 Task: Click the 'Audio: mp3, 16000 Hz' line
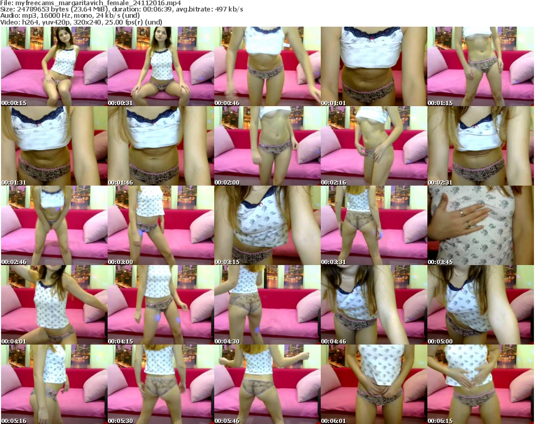[70, 16]
